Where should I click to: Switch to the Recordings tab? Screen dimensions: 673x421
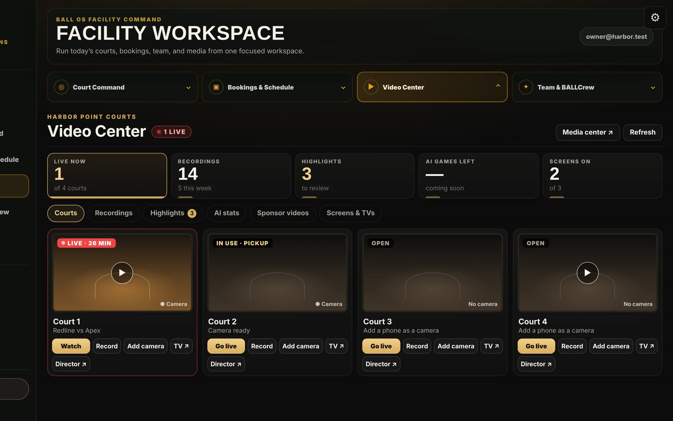click(114, 213)
